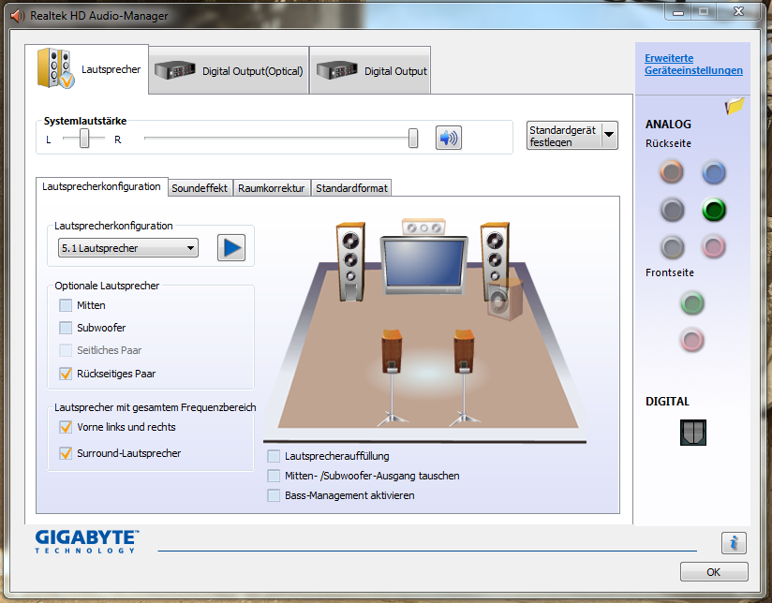Check Mitten-/Subwoofer-Ausgang tauschen

coord(274,476)
